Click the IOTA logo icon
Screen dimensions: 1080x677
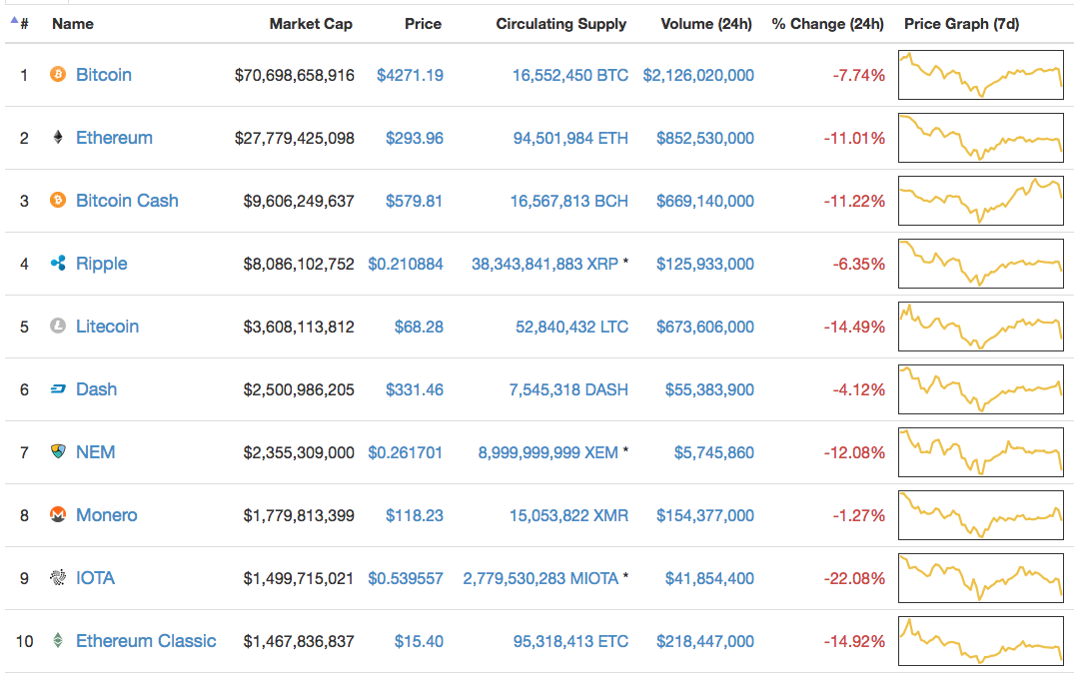(58, 578)
